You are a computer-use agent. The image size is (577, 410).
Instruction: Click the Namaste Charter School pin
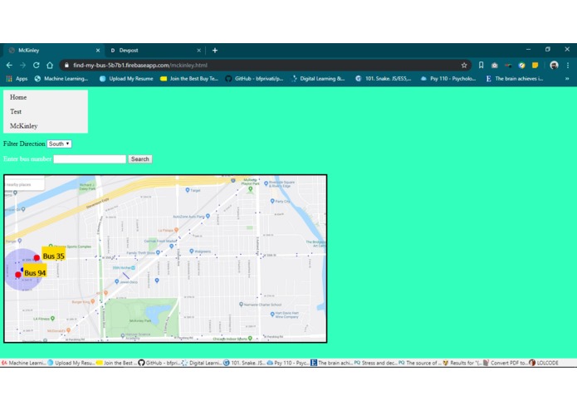pyautogui.click(x=241, y=305)
